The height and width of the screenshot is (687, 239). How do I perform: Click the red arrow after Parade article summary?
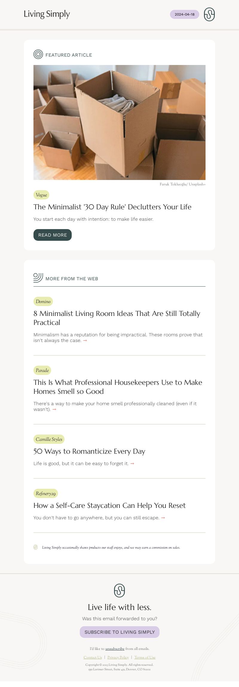pyautogui.click(x=54, y=409)
